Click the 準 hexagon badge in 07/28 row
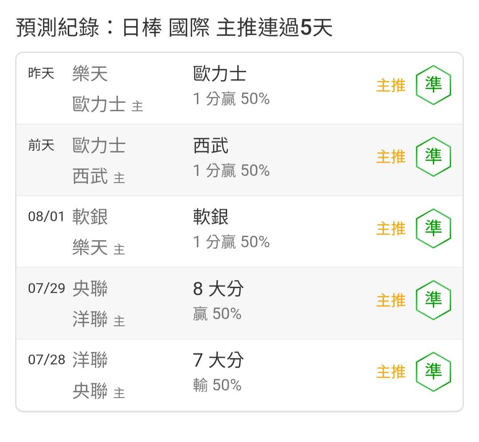Image resolution: width=479 pixels, height=442 pixels. (x=433, y=372)
